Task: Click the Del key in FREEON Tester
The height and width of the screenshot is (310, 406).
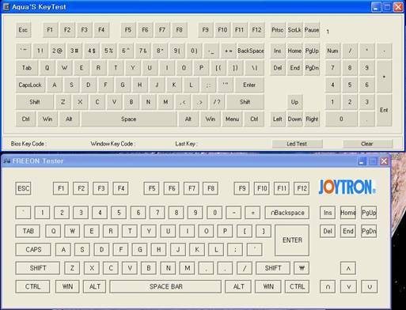Action: pyautogui.click(x=328, y=231)
